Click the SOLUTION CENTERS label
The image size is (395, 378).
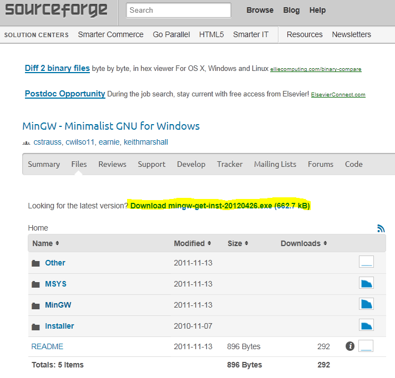(x=36, y=35)
